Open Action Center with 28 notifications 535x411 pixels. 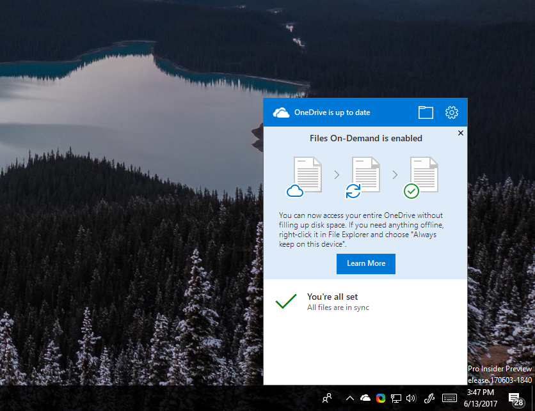click(516, 399)
